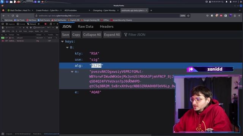
Task: Click the FoxyProxy extension icon
Action: 217,15
